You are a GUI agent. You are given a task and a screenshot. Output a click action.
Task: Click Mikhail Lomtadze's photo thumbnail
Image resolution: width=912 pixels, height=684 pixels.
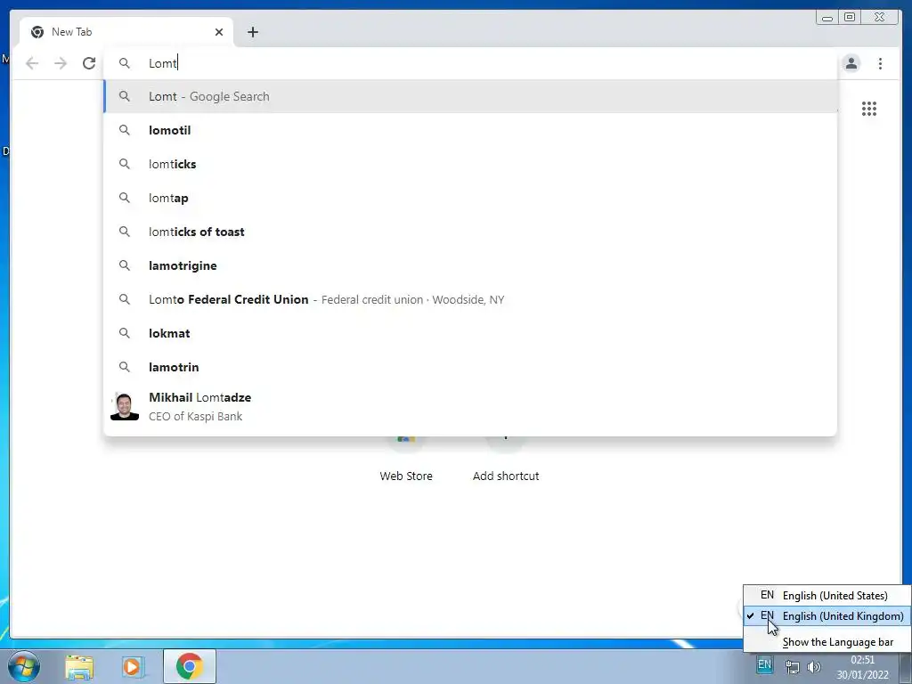(x=125, y=406)
